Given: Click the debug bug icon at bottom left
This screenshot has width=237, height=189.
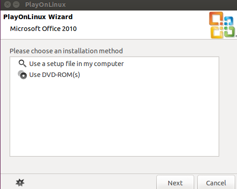Looking at the screenshot, I should [20, 183].
